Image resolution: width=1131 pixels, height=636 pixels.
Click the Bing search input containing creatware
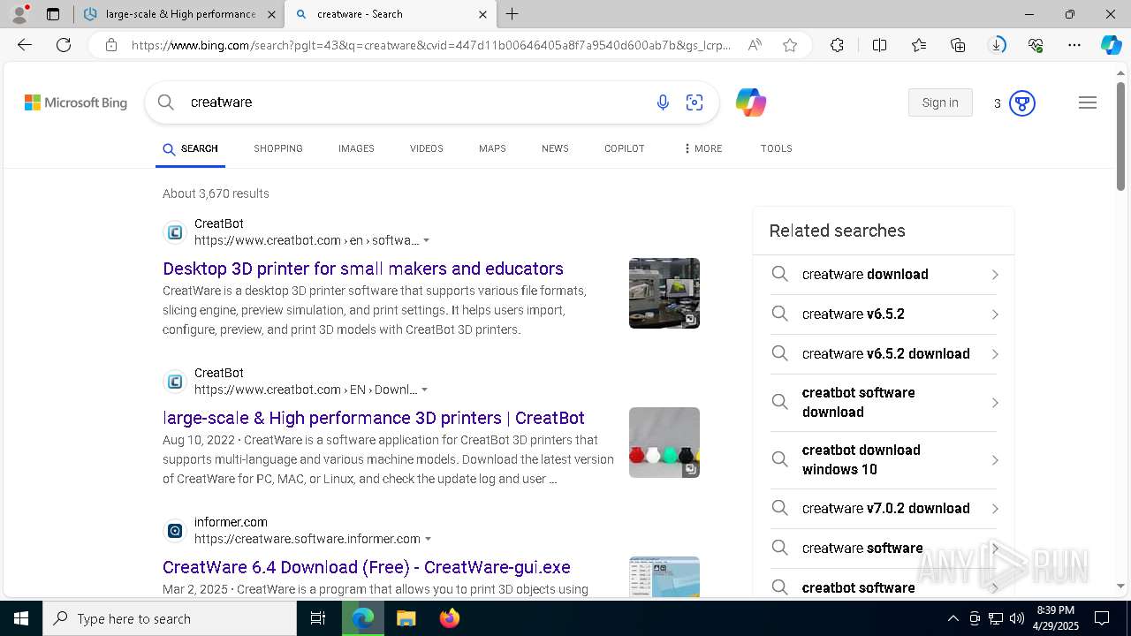415,102
